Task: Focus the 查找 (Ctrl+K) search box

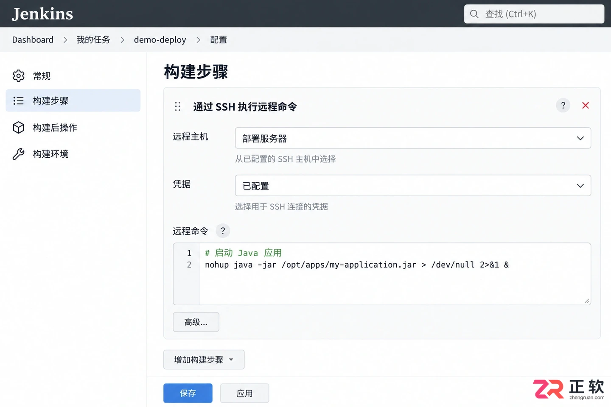Action: (534, 14)
